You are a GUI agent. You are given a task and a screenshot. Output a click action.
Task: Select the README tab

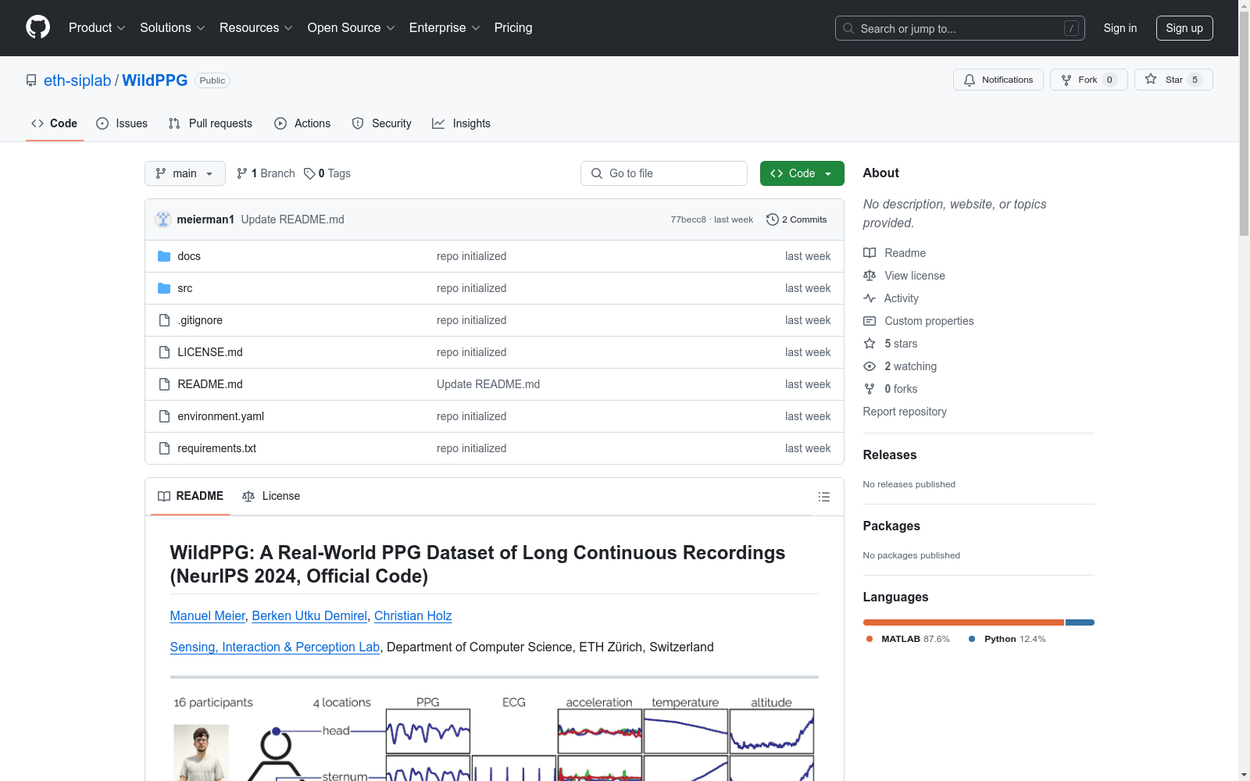191,496
